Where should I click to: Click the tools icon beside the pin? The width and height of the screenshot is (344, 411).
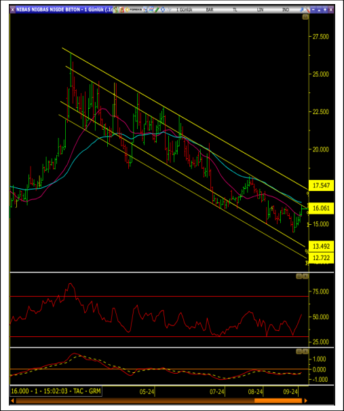point(307,10)
